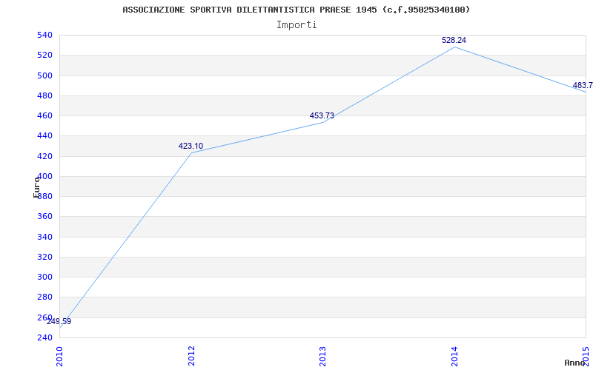The width and height of the screenshot is (593, 370).
Task: Click the Anno x-axis title
Action: (575, 363)
